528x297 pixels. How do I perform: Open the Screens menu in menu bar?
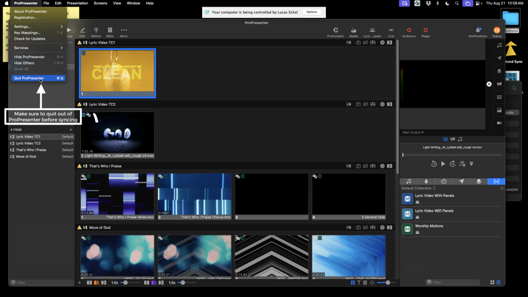coord(101,3)
